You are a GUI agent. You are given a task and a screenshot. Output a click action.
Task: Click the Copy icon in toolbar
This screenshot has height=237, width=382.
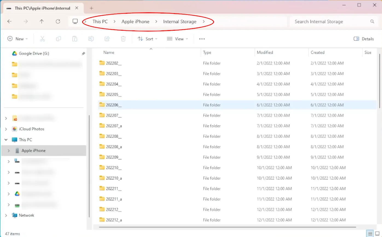coord(58,39)
